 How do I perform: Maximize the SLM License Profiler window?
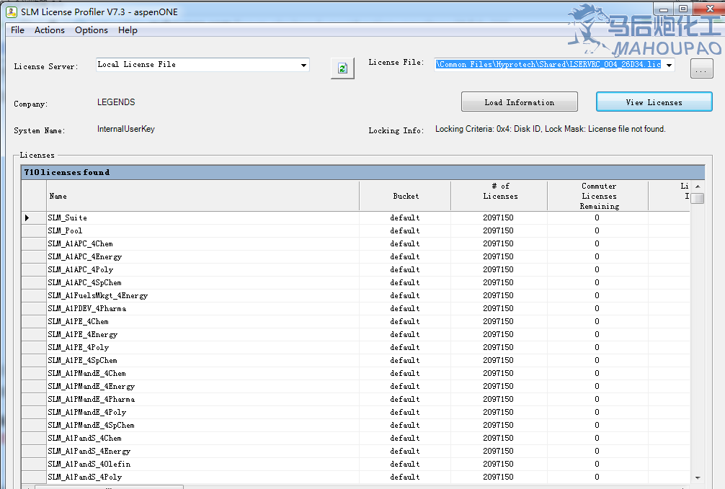[683, 9]
